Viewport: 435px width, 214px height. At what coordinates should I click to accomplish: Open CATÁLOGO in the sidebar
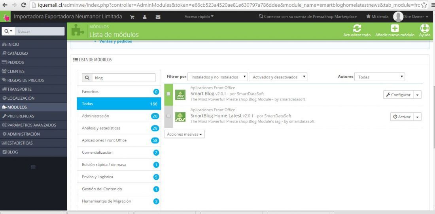(x=33, y=53)
